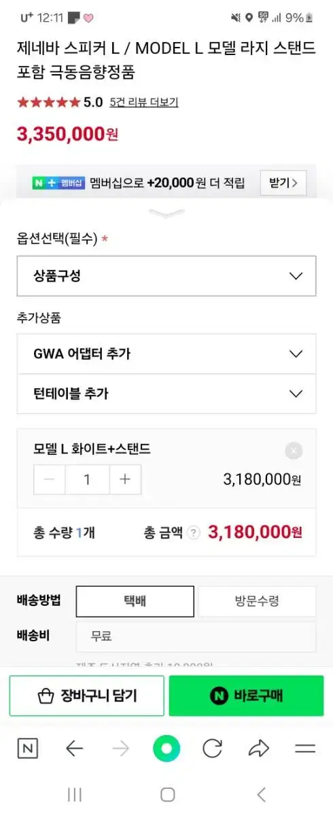Select 방문수령 as the delivery method
This screenshot has height=816, width=333.
(x=257, y=601)
